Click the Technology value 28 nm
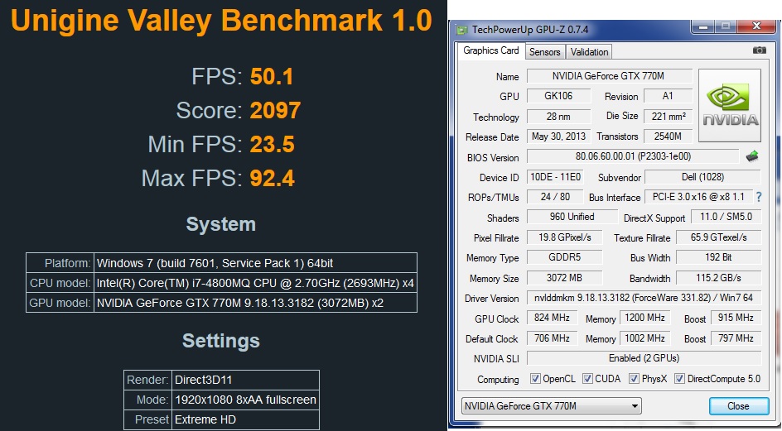The height and width of the screenshot is (431, 782). point(558,116)
